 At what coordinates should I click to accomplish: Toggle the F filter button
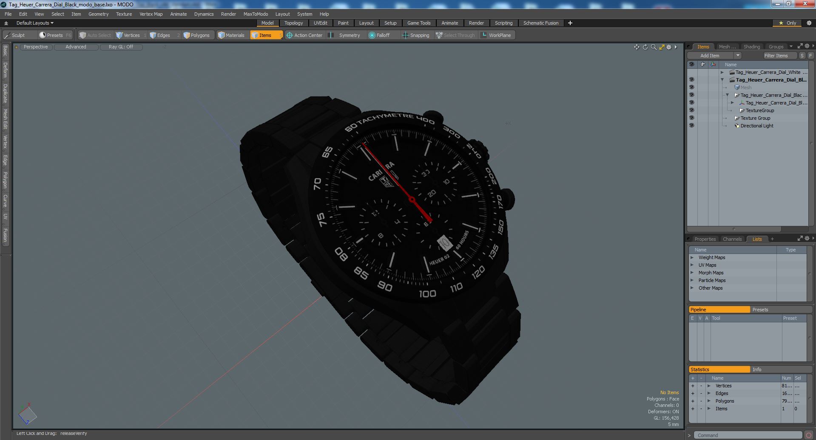coord(810,56)
